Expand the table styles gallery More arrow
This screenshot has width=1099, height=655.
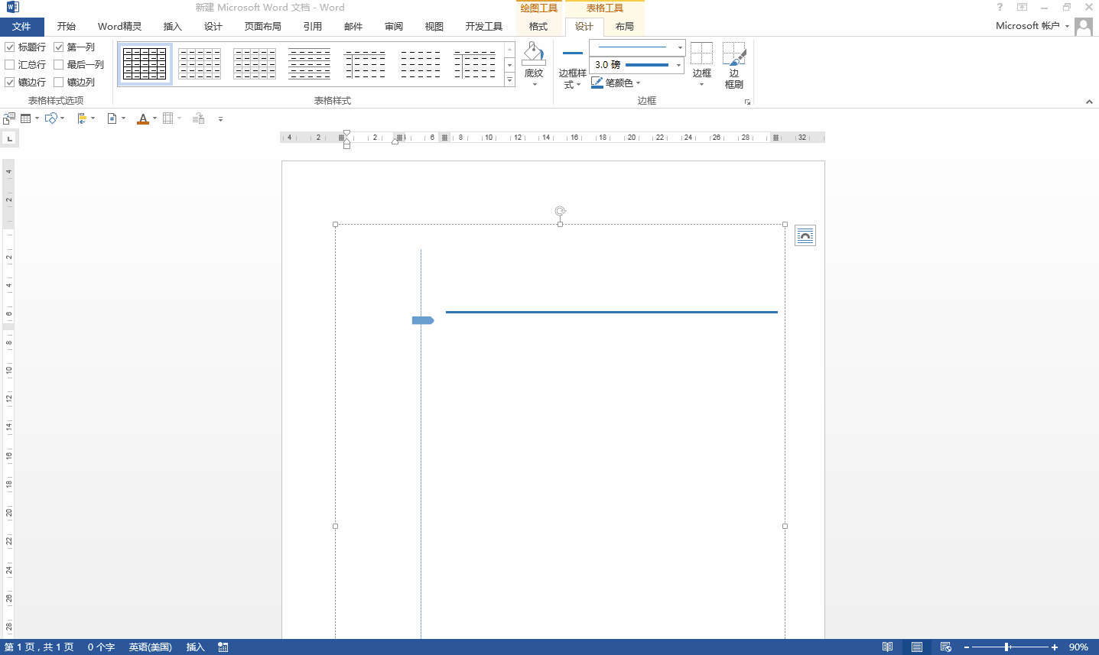click(510, 80)
